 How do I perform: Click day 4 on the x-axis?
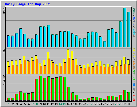click(x=21, y=104)
